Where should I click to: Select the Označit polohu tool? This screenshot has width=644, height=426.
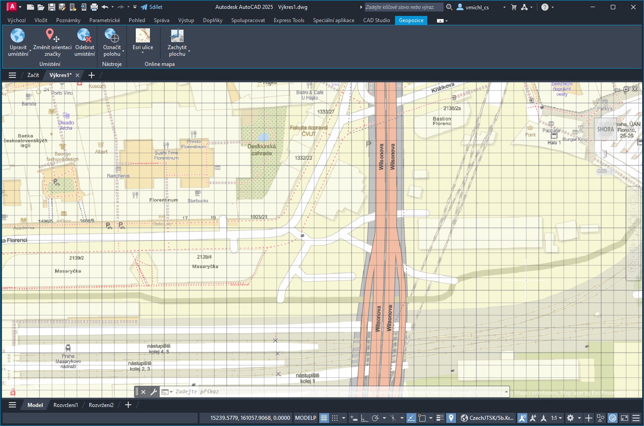(112, 42)
